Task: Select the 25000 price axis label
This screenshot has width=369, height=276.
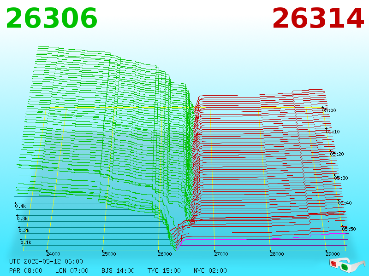Action: (x=109, y=254)
